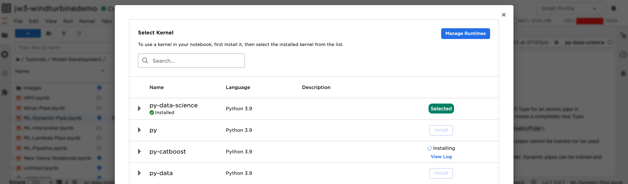Image resolution: width=628 pixels, height=184 pixels.
Task: Click the green Selected badge
Action: [441, 109]
